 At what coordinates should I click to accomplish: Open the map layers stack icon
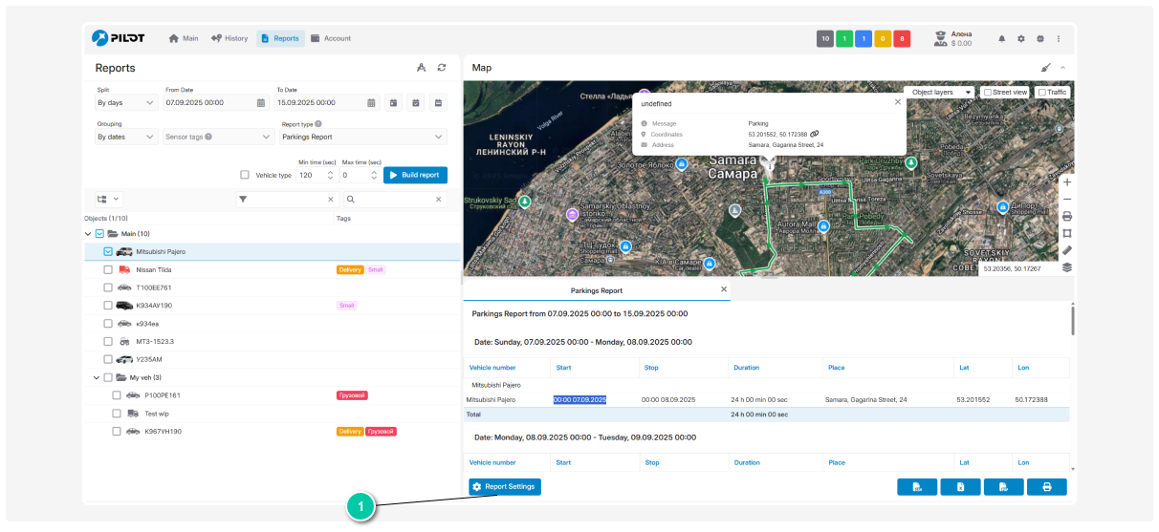tap(1067, 267)
